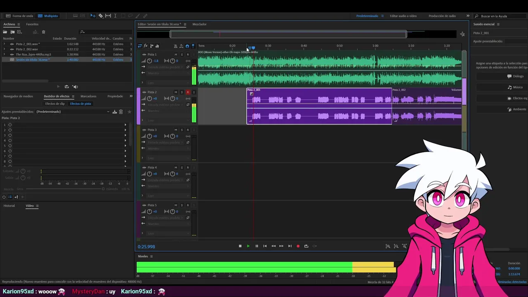Move playhead to previous with transport button

point(265,246)
